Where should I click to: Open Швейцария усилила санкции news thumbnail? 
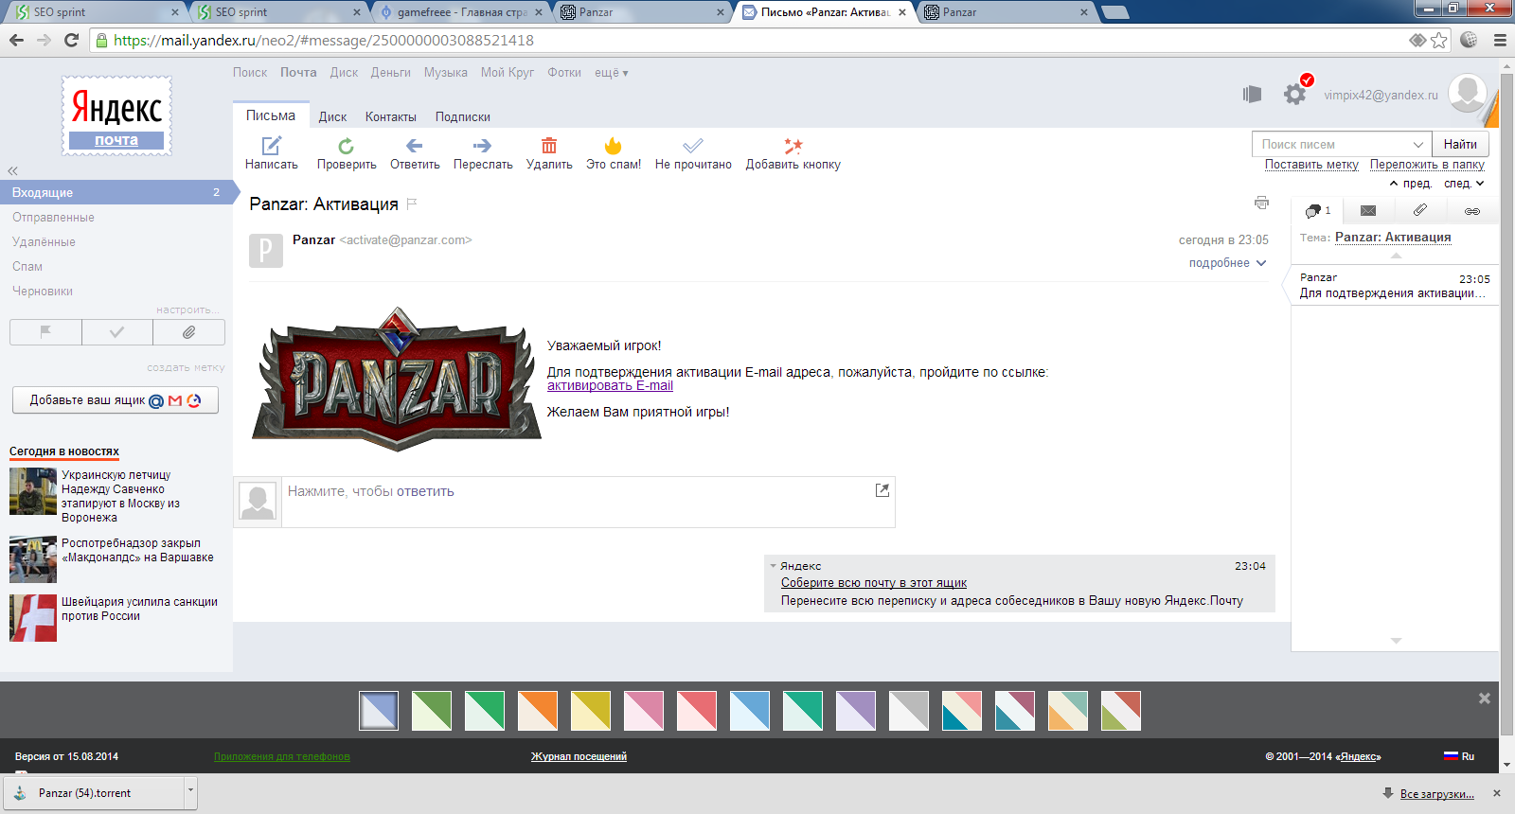click(x=33, y=618)
